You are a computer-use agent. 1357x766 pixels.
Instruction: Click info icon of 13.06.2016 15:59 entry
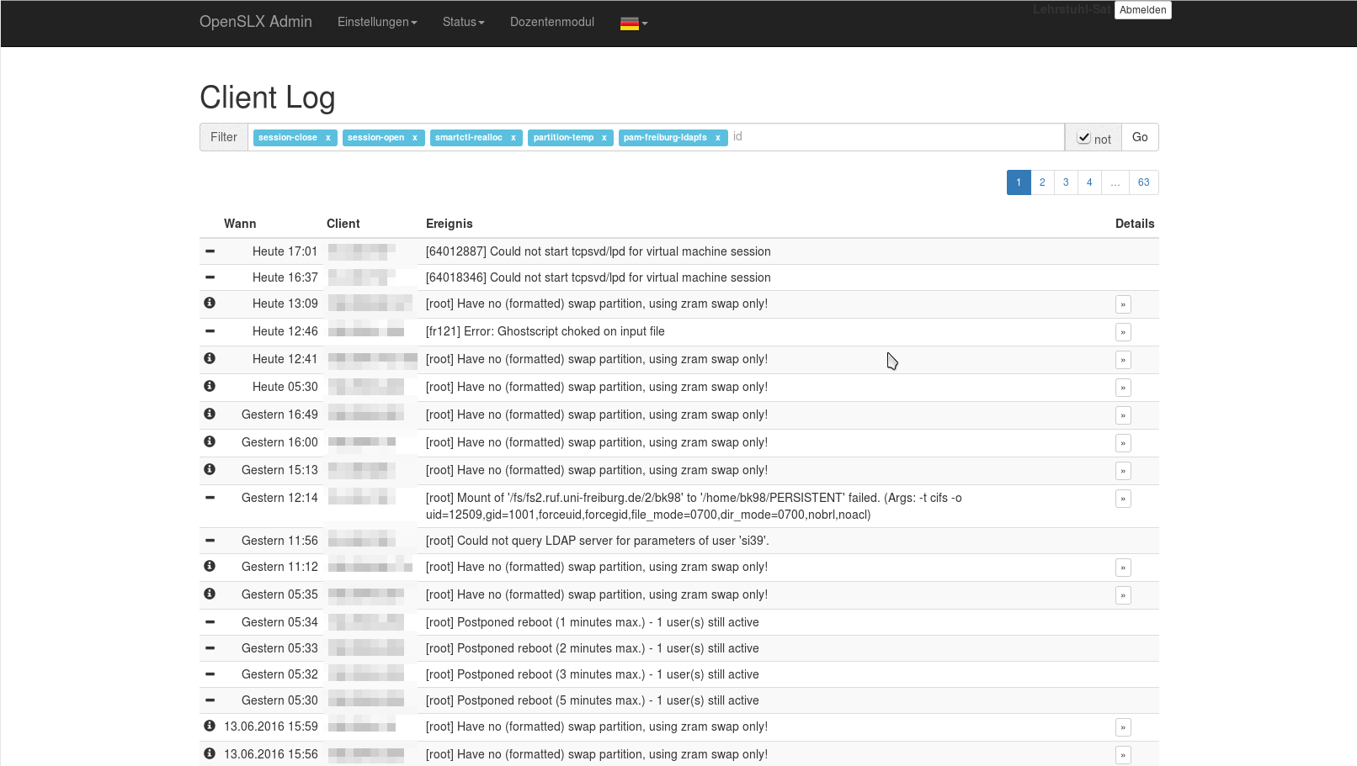coord(210,726)
